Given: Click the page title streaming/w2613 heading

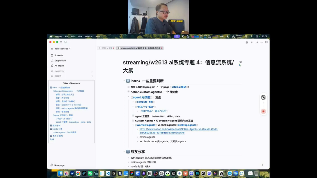Looking at the screenshot, I should (178, 66).
